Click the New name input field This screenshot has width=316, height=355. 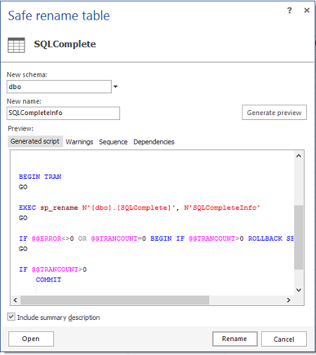pyautogui.click(x=63, y=113)
